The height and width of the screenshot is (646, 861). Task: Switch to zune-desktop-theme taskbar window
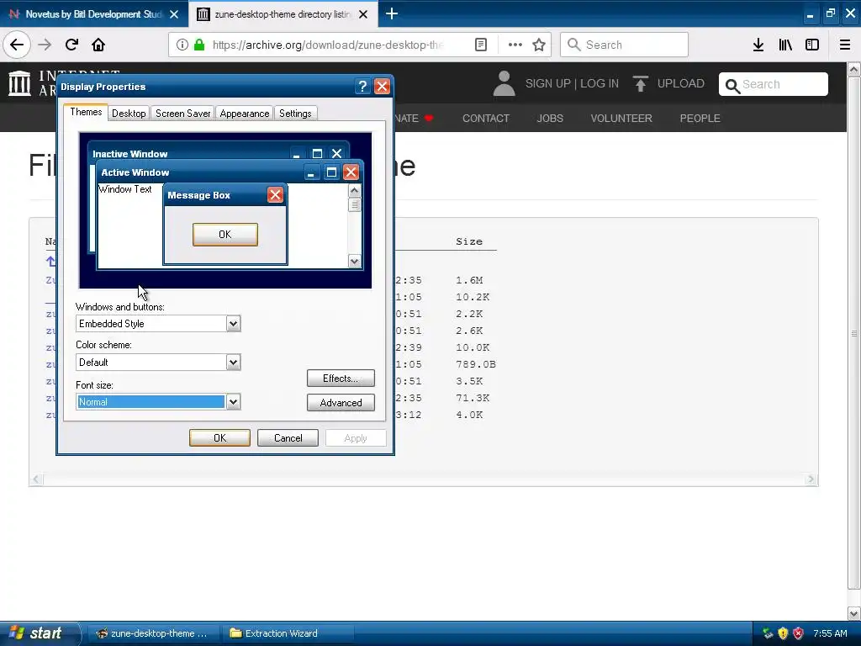153,633
